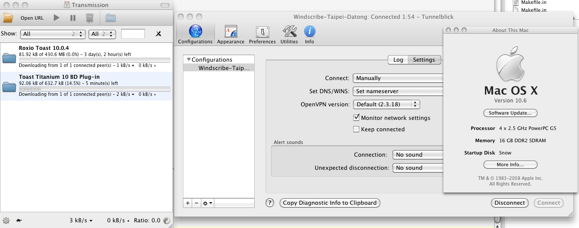
Task: Toggle Transmission toolbar pill button
Action: click(165, 5)
